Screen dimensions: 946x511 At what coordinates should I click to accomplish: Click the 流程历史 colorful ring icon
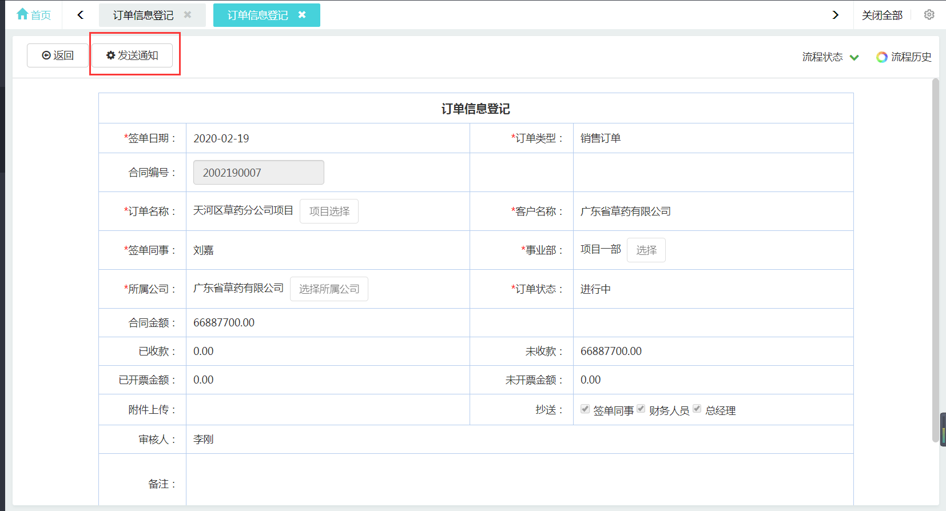click(x=882, y=57)
